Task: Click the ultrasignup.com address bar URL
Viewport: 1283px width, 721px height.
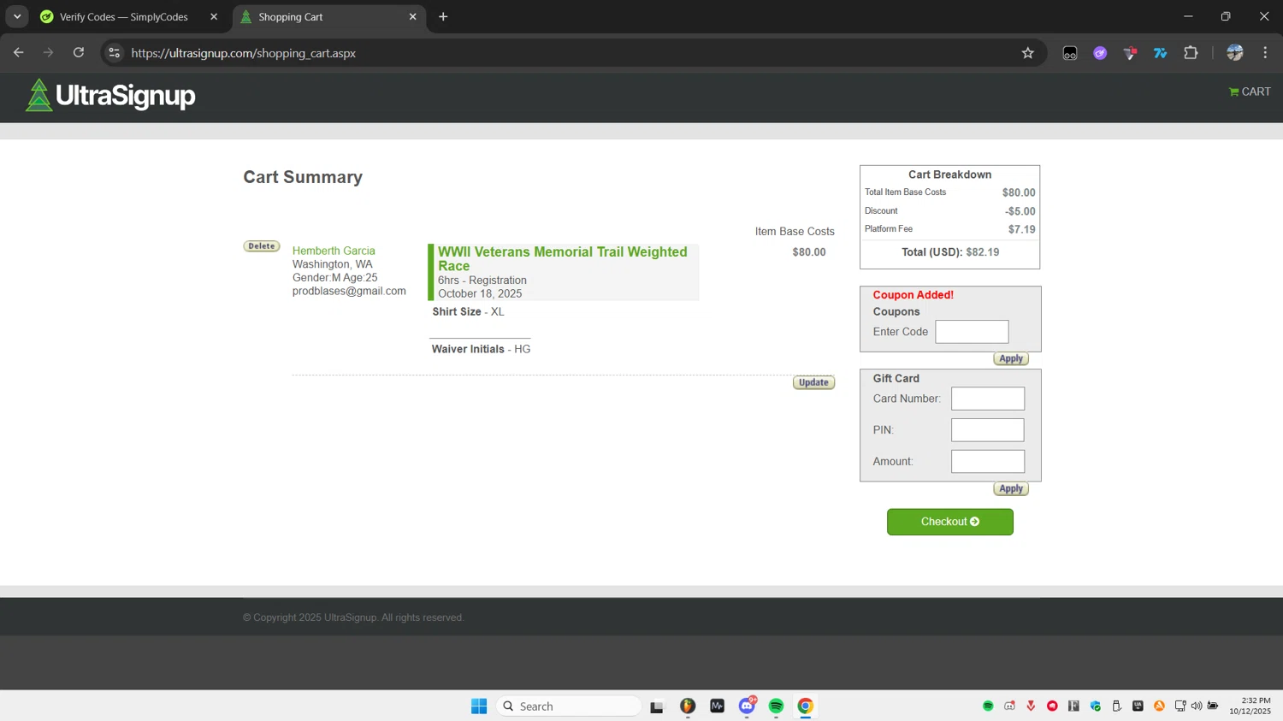Action: point(244,53)
